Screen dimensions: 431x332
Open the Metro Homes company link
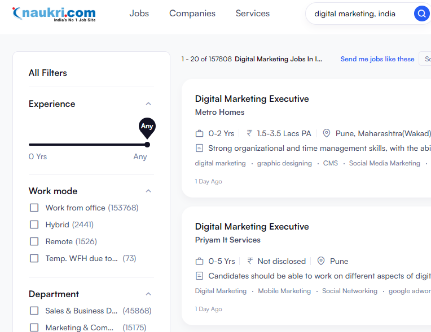pos(219,112)
